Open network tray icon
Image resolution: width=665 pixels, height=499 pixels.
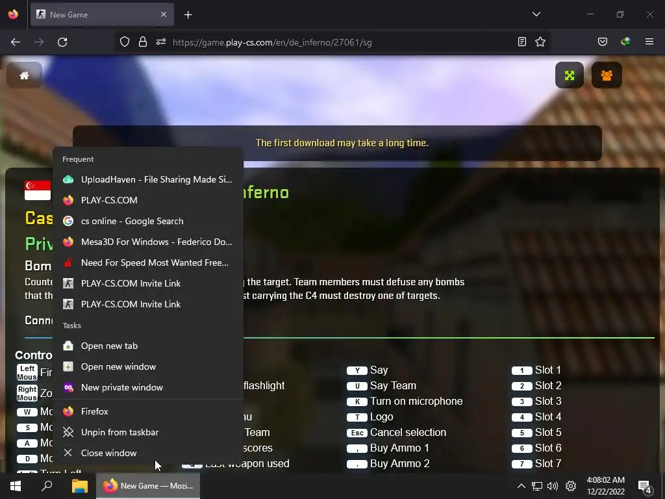[537, 486]
